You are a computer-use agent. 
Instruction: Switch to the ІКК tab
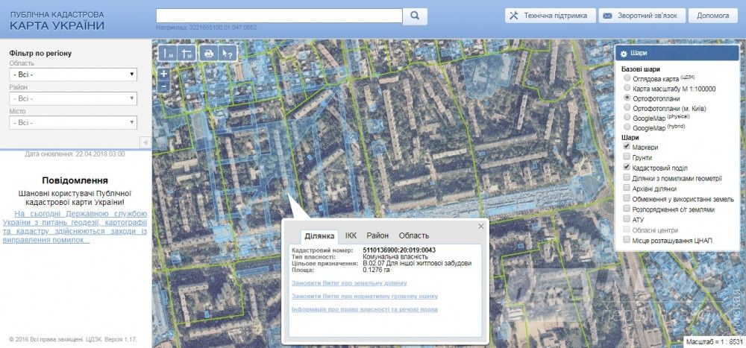tap(351, 235)
